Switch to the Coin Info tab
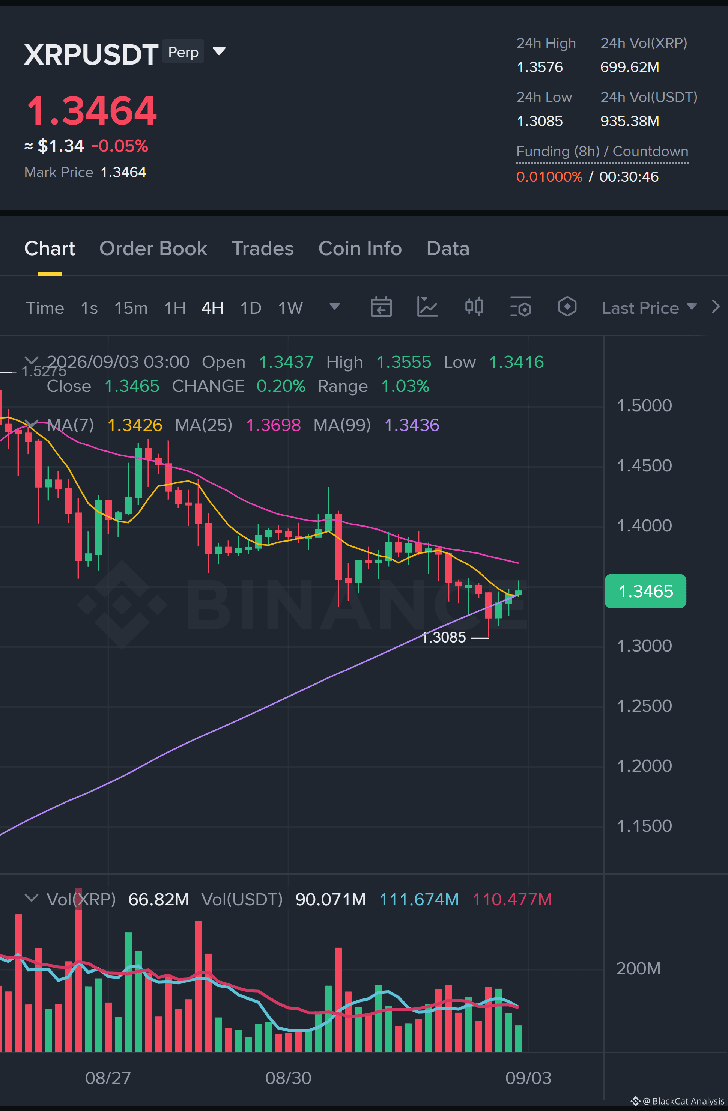 pyautogui.click(x=360, y=249)
